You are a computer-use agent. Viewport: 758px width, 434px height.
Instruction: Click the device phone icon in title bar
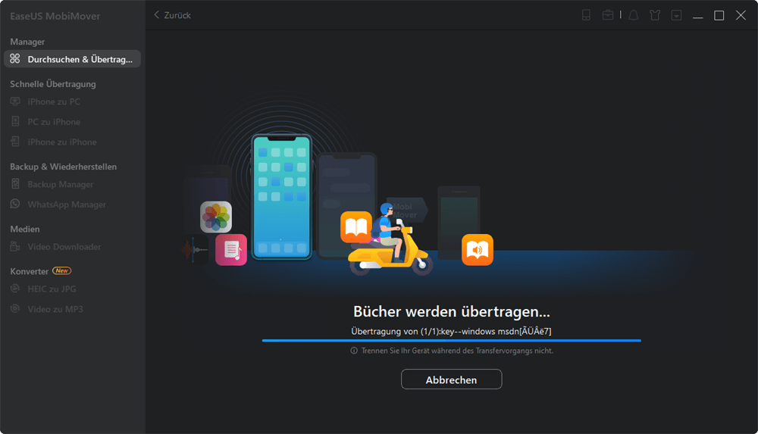point(586,15)
